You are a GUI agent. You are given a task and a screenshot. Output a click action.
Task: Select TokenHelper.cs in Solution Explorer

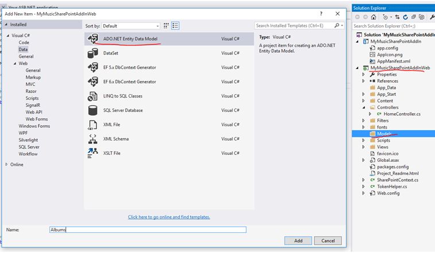tap(392, 186)
